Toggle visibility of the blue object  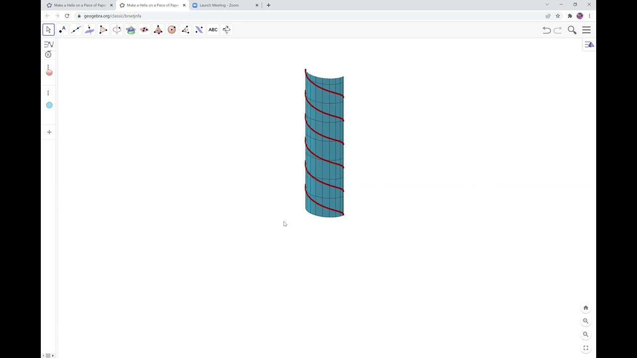tap(49, 105)
